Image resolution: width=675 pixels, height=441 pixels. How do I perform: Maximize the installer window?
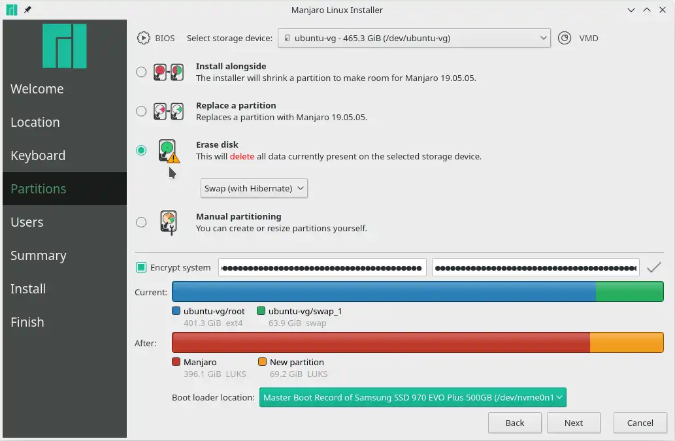647,10
